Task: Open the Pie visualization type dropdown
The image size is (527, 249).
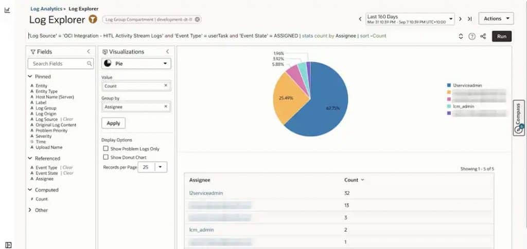Action: click(x=136, y=63)
